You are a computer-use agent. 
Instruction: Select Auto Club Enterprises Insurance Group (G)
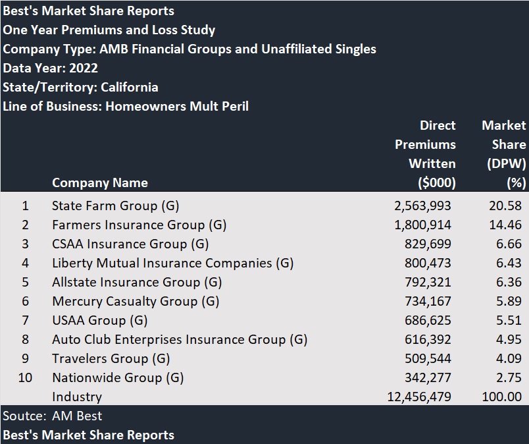coord(180,339)
